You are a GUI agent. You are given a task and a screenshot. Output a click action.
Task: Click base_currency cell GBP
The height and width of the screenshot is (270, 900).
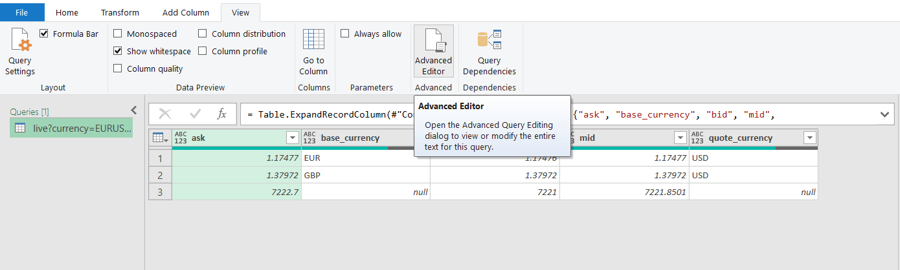366,175
